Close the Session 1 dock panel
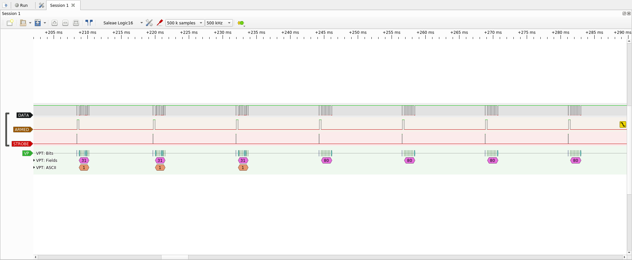Viewport: 632px width, 260px height. click(x=629, y=13)
